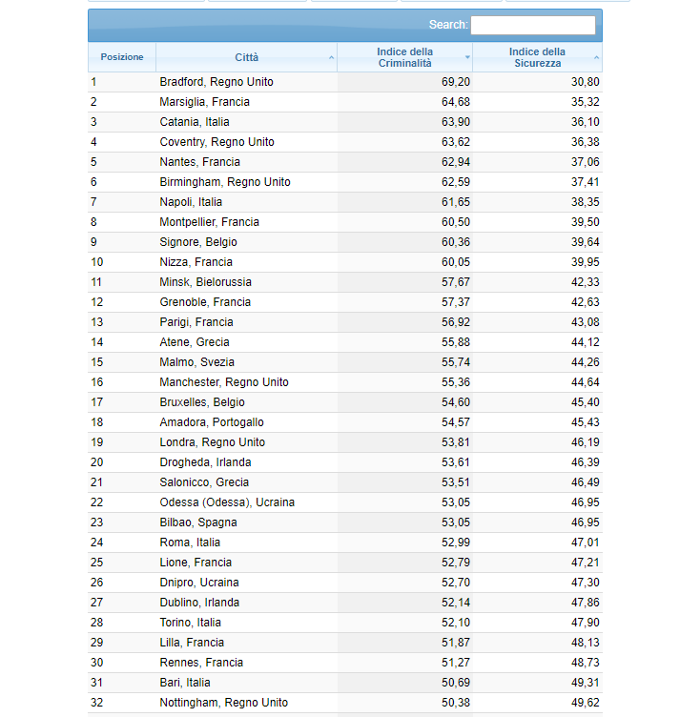The image size is (680, 717).
Task: Sort table by Città header label
Action: pyautogui.click(x=246, y=57)
